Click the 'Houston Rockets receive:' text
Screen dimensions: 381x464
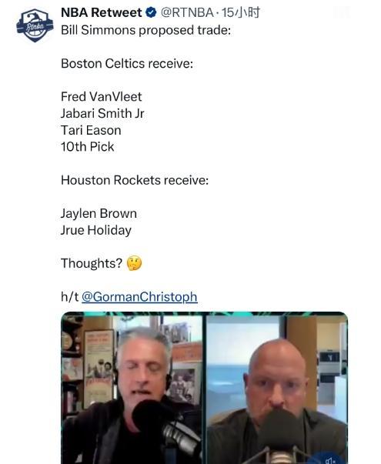tap(135, 180)
